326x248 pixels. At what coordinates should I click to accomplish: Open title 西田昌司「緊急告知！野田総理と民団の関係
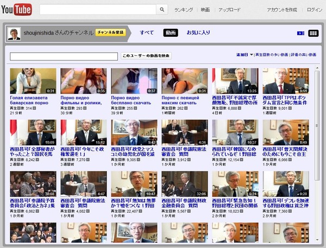click(x=235, y=203)
